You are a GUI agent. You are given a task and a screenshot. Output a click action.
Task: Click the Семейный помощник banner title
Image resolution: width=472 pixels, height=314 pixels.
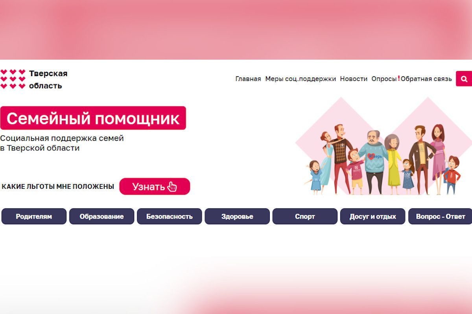(x=93, y=118)
